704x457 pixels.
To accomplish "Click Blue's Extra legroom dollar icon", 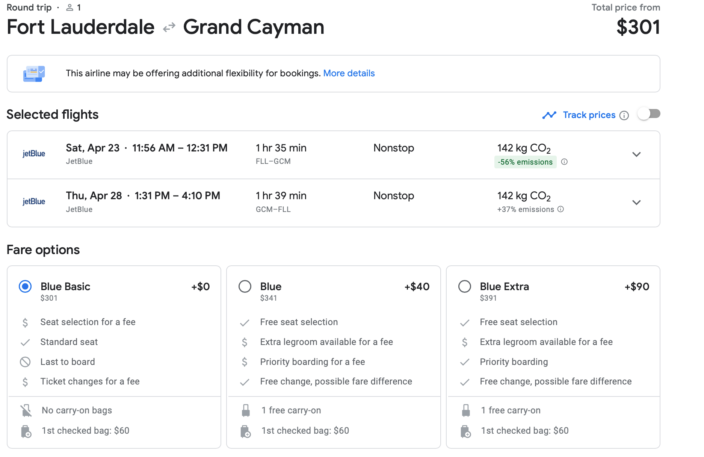I will [245, 342].
